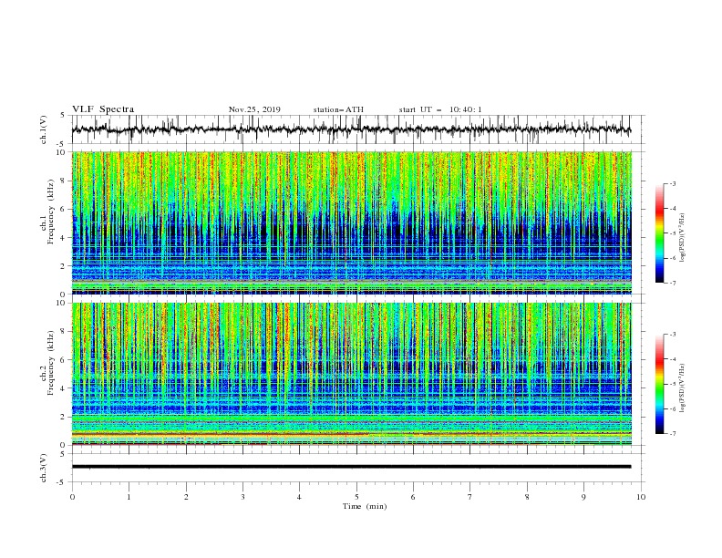
Task: Click the ch.2 spectrogram color bar
Action: [x=660, y=384]
